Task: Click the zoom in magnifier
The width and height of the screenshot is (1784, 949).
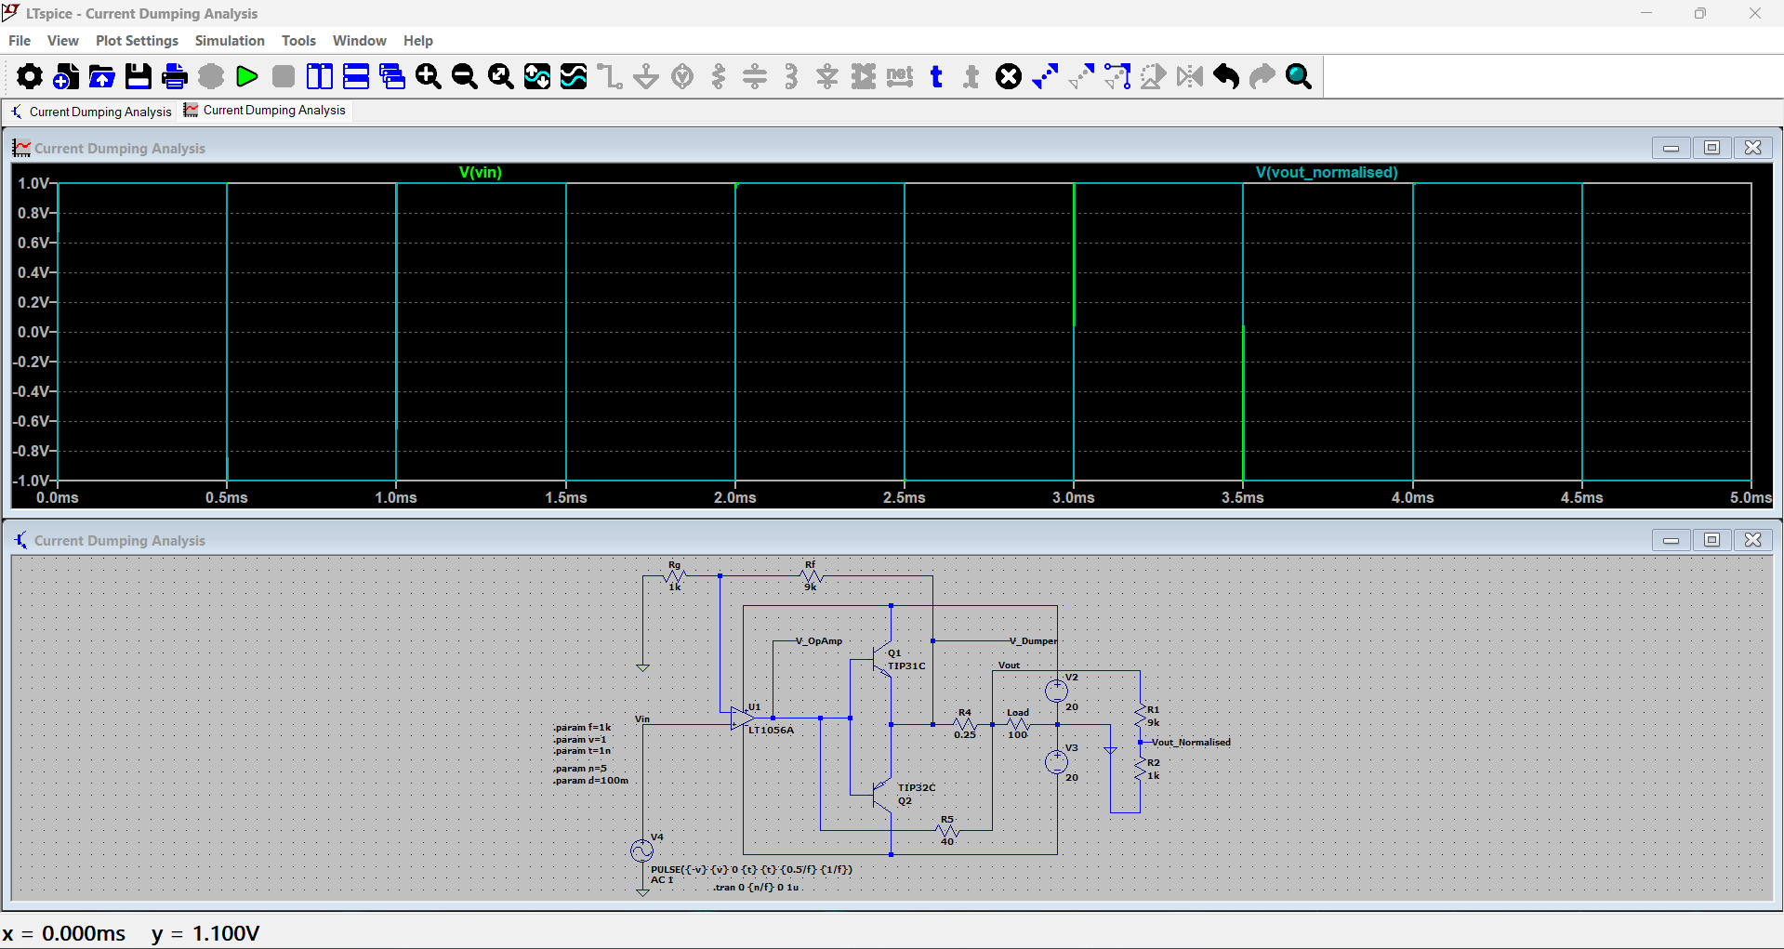Action: 429,76
